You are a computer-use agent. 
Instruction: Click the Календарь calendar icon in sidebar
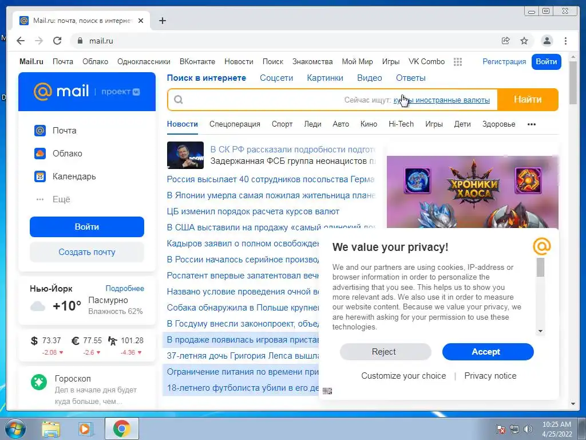[40, 176]
